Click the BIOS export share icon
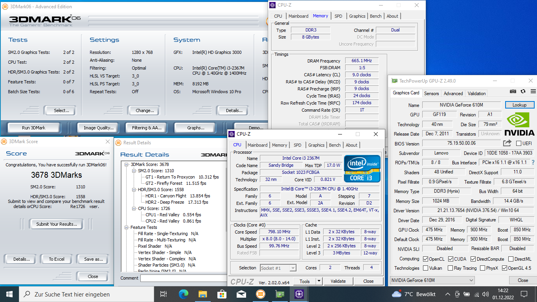537x302 pixels. (x=508, y=143)
